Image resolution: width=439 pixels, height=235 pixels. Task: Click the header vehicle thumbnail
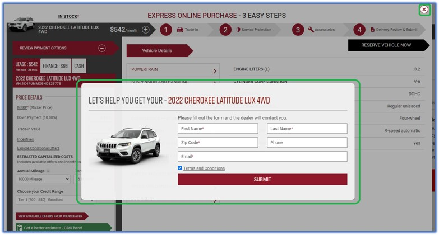(x=21, y=24)
